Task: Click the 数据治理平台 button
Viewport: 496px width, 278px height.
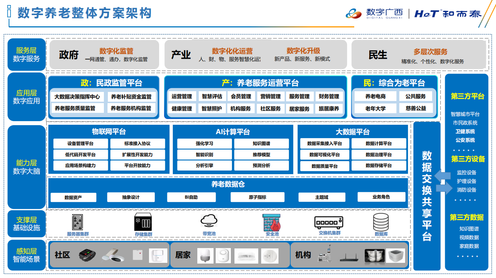Action: coord(378,155)
